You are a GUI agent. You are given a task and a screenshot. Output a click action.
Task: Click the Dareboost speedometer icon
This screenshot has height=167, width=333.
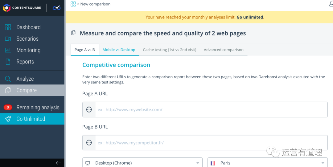pyautogui.click(x=56, y=8)
